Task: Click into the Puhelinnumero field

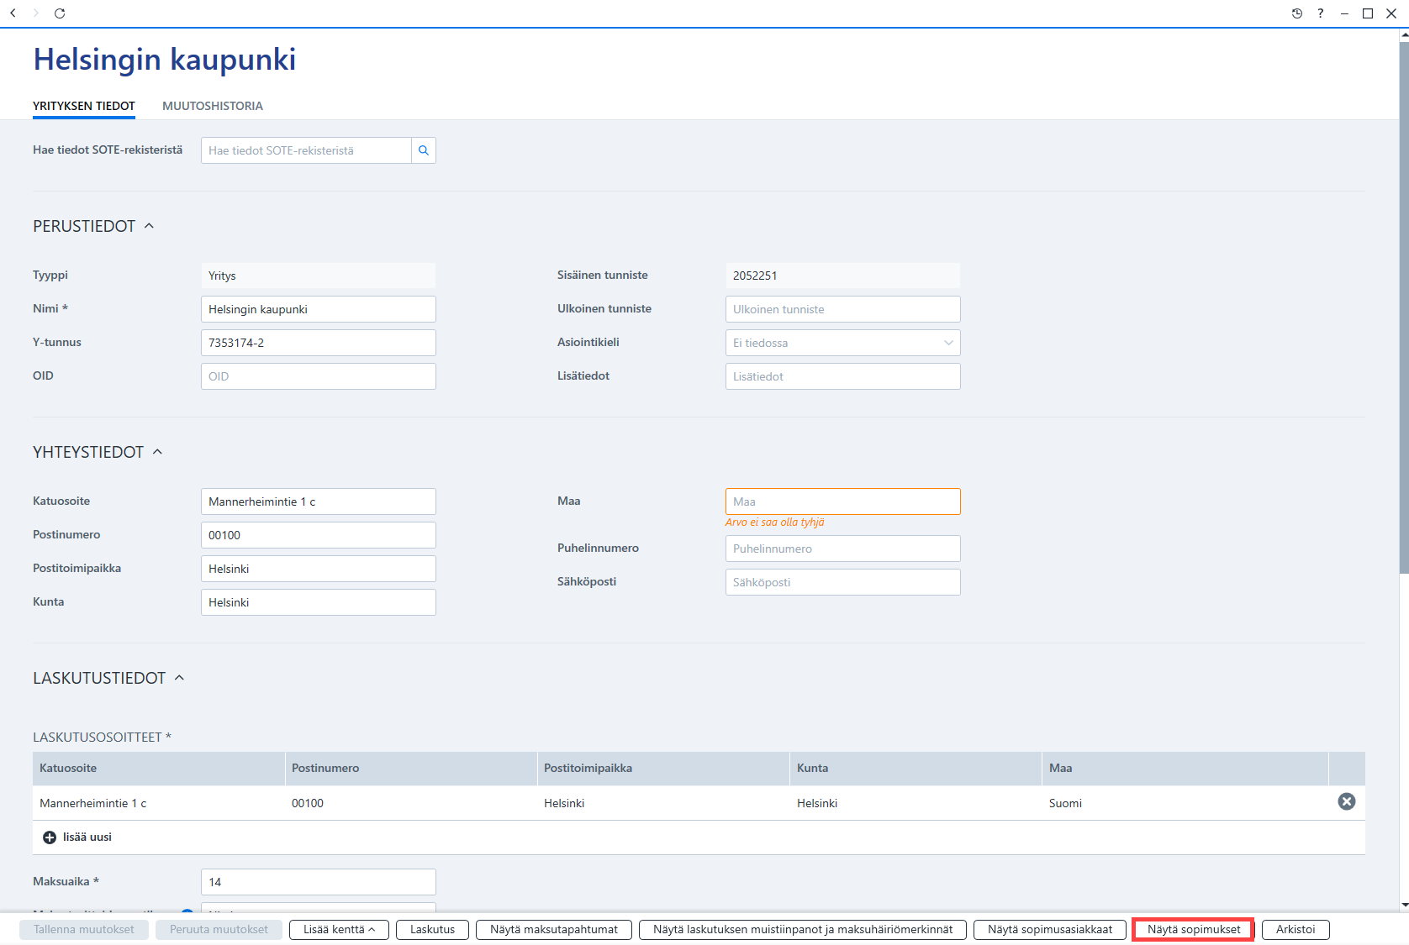Action: pyautogui.click(x=842, y=549)
